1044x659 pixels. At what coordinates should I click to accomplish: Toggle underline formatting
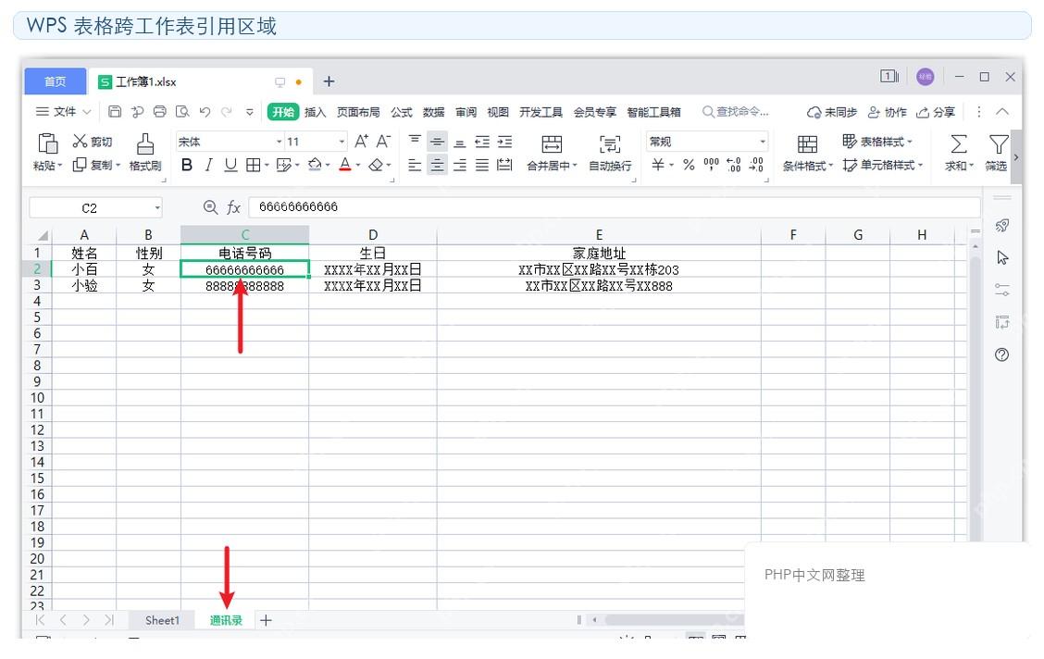[230, 165]
